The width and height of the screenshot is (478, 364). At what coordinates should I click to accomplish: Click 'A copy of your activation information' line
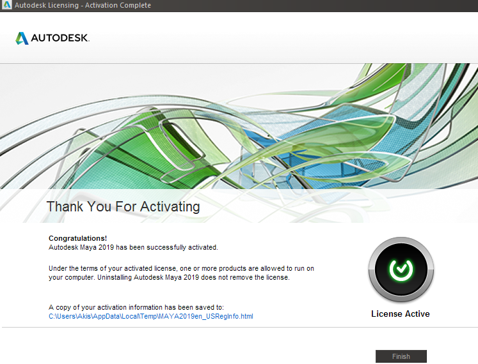tap(136, 307)
